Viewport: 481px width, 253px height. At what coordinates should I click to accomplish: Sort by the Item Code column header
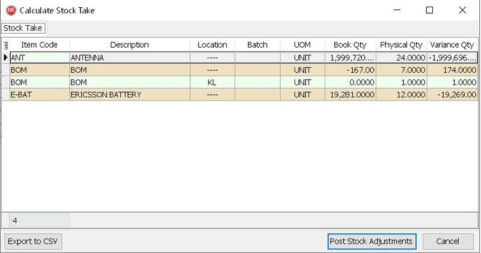[x=39, y=45]
